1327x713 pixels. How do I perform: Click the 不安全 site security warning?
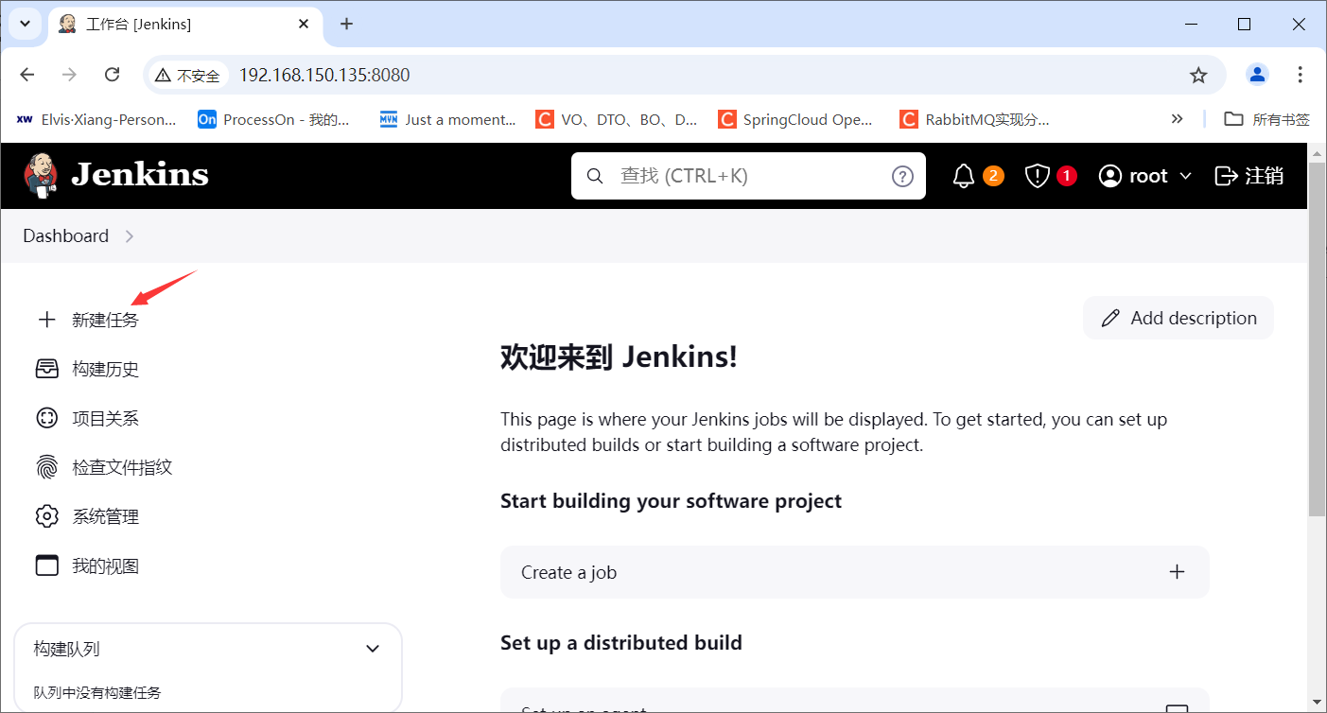point(186,75)
